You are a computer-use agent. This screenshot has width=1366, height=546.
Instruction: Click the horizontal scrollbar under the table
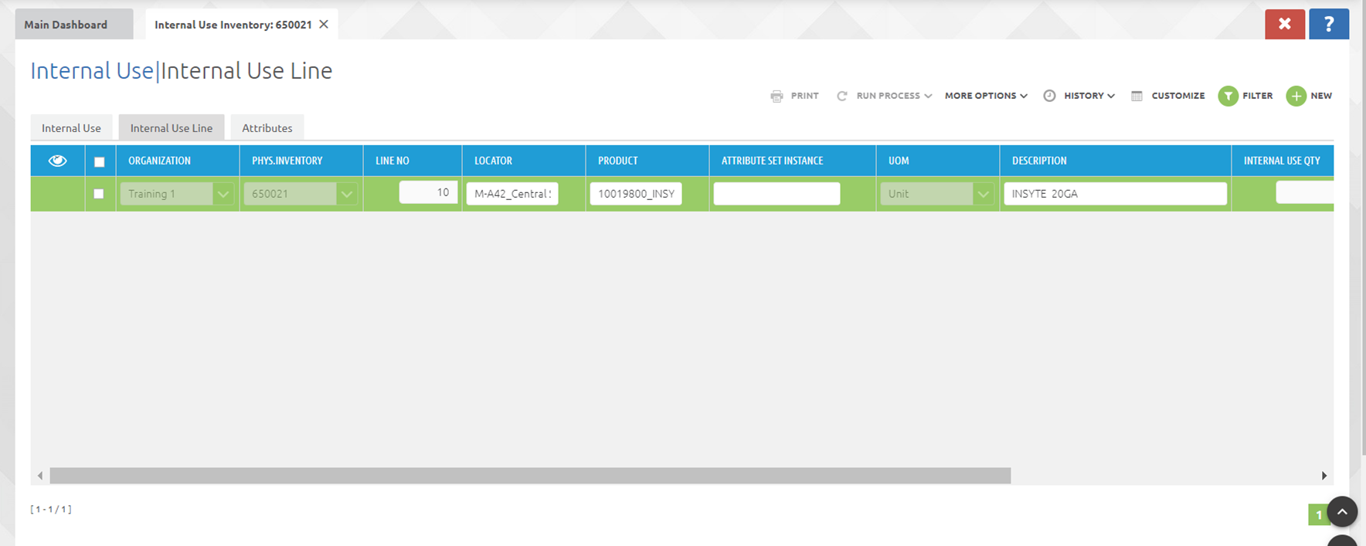(529, 476)
